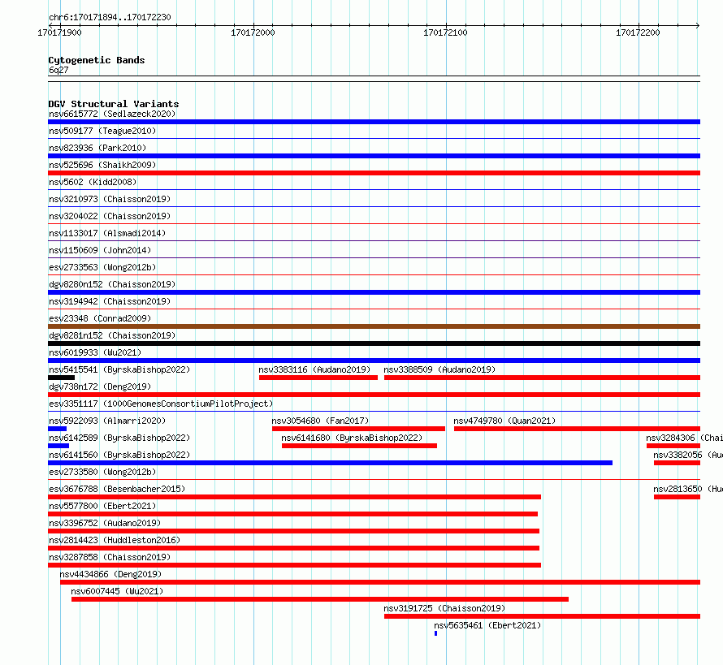This screenshot has height=665, width=723.
Task: Click nsv3382056 variant label
Action: [x=688, y=455]
